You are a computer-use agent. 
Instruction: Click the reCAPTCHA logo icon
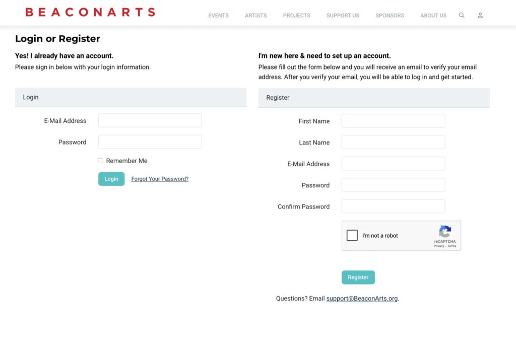[444, 232]
